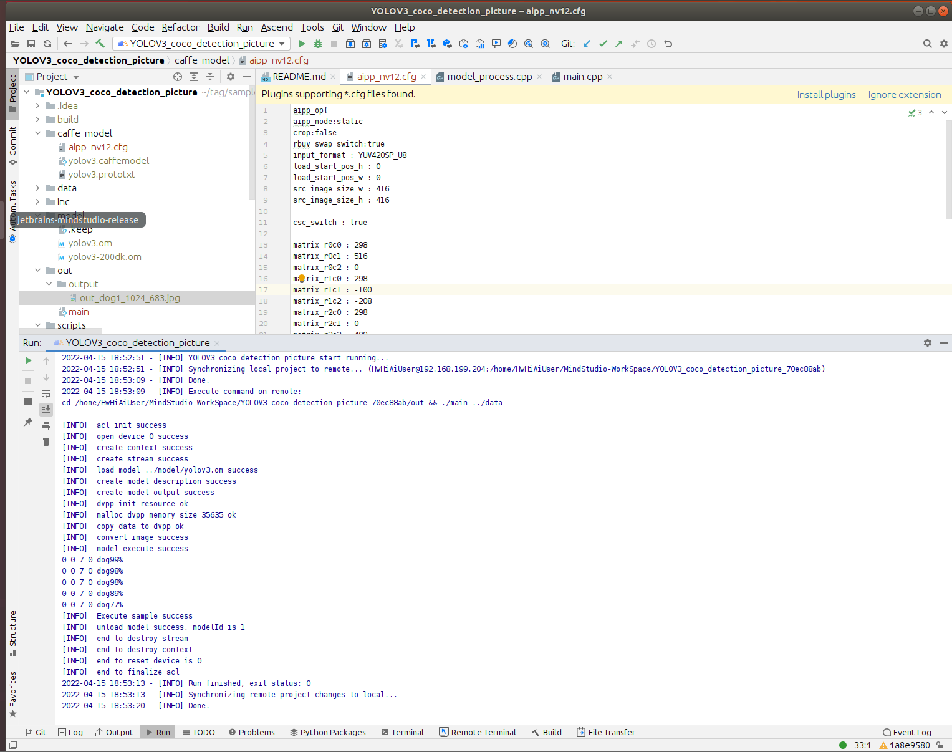Click the Git commit checkmark icon
This screenshot has width=952, height=752.
[603, 44]
